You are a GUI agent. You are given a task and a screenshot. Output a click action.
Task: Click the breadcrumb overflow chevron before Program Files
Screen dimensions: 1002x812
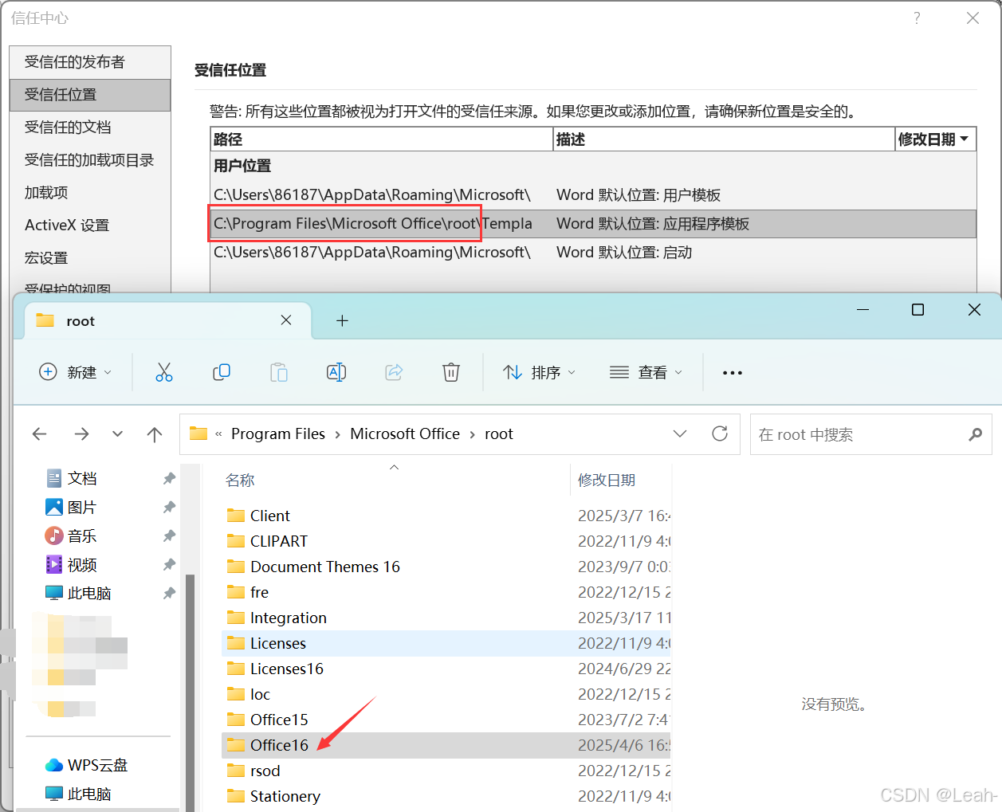tap(218, 434)
